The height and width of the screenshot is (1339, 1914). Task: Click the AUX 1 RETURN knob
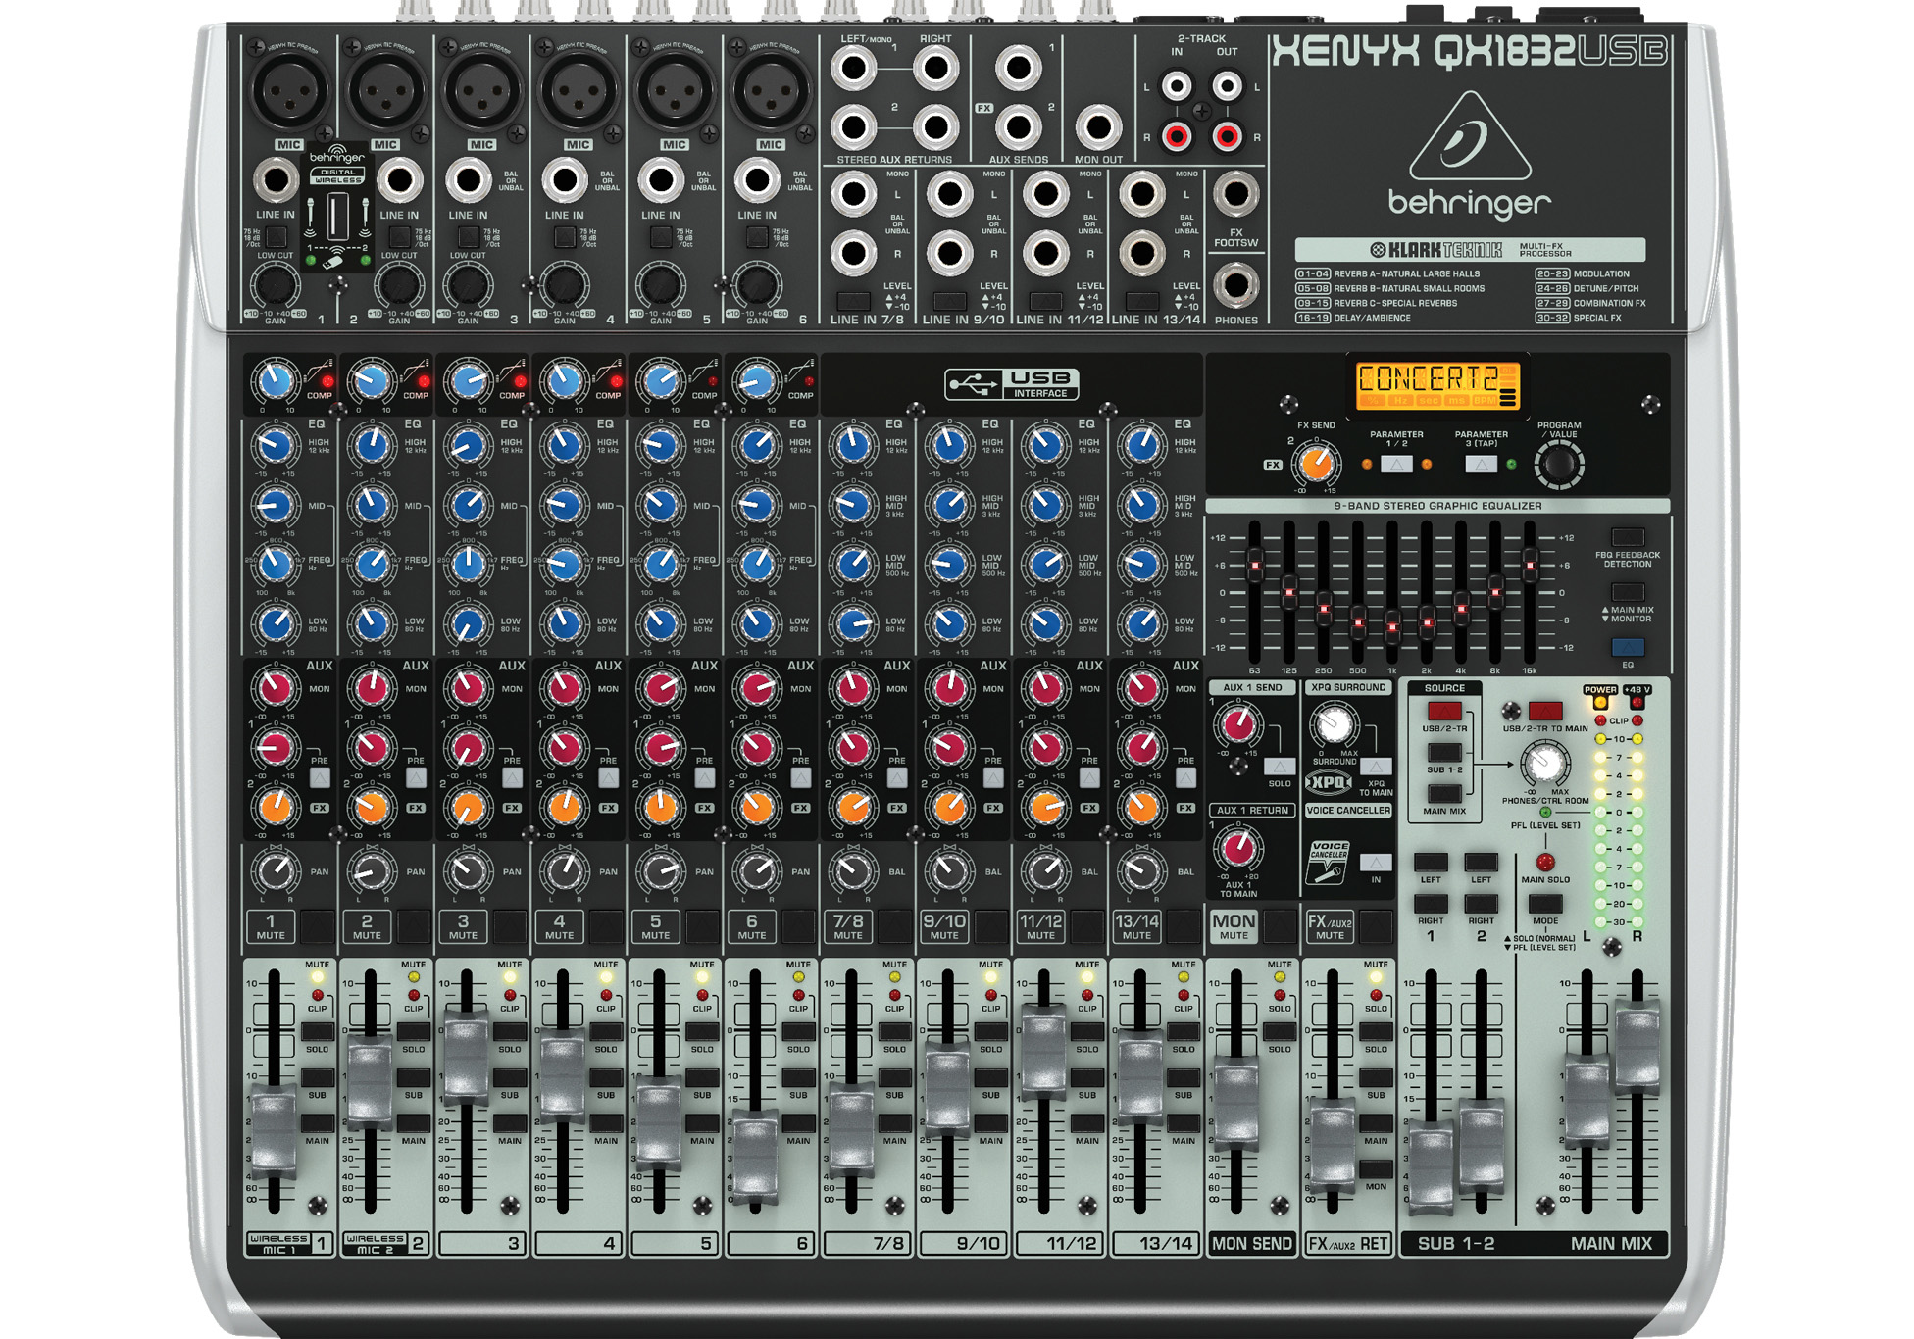pos(1238,847)
